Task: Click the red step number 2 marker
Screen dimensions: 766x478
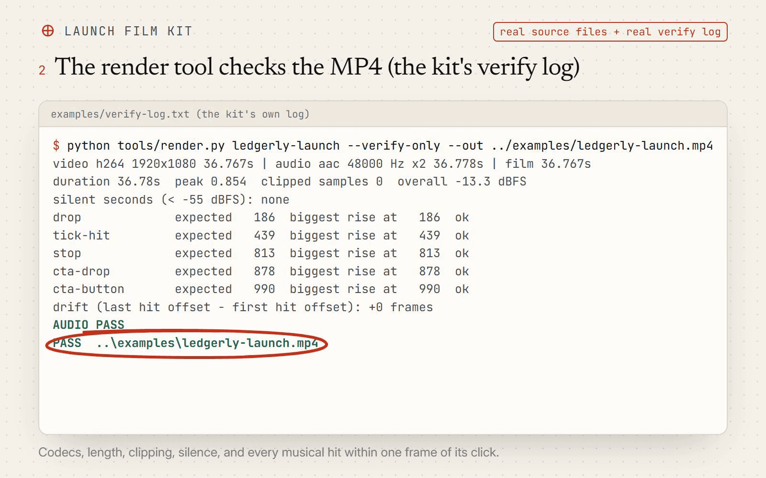Action: tap(42, 70)
